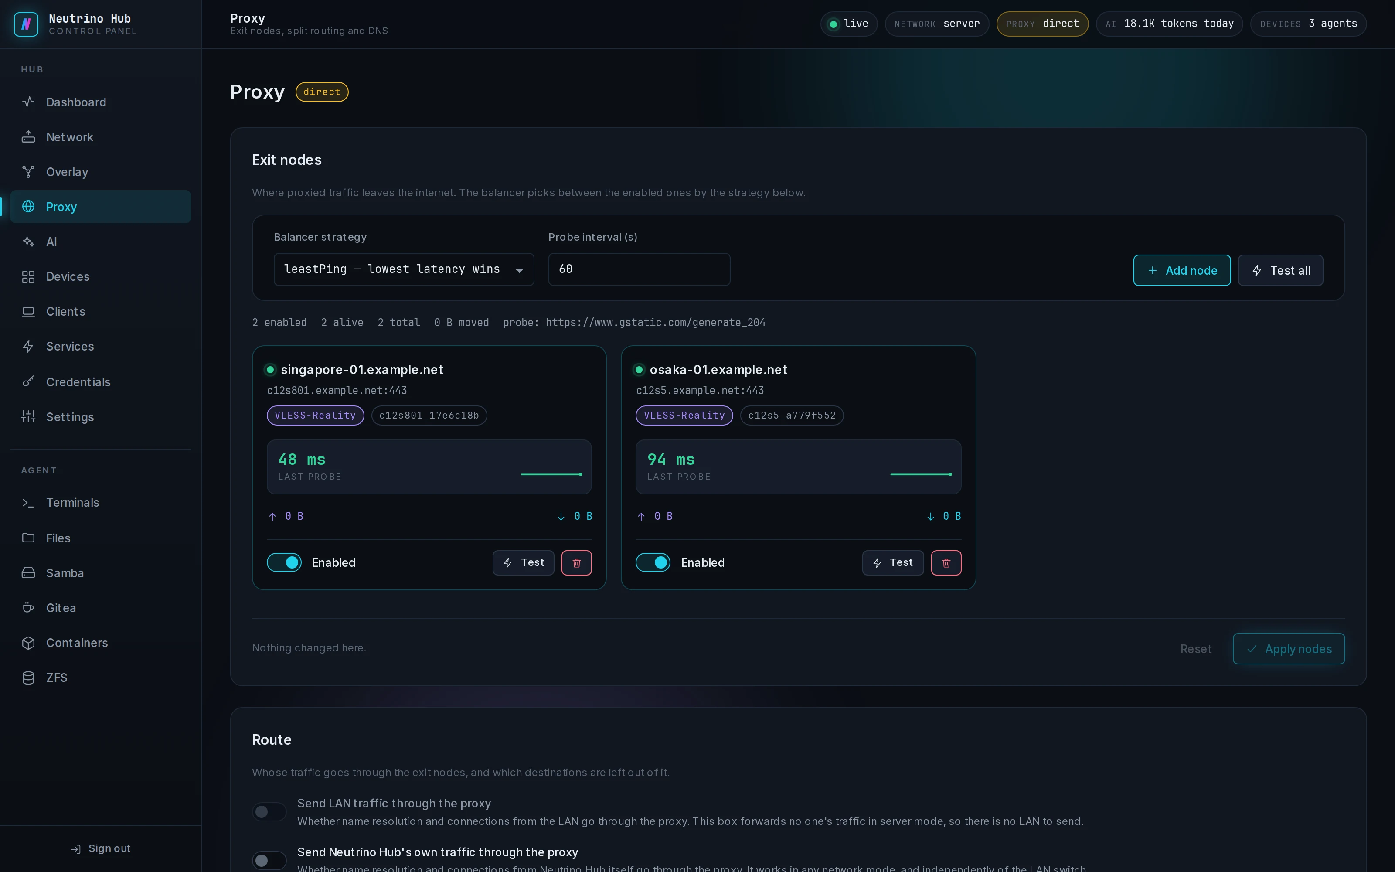Click the osaka-01.example.net node title
This screenshot has width=1395, height=872.
pyautogui.click(x=718, y=370)
